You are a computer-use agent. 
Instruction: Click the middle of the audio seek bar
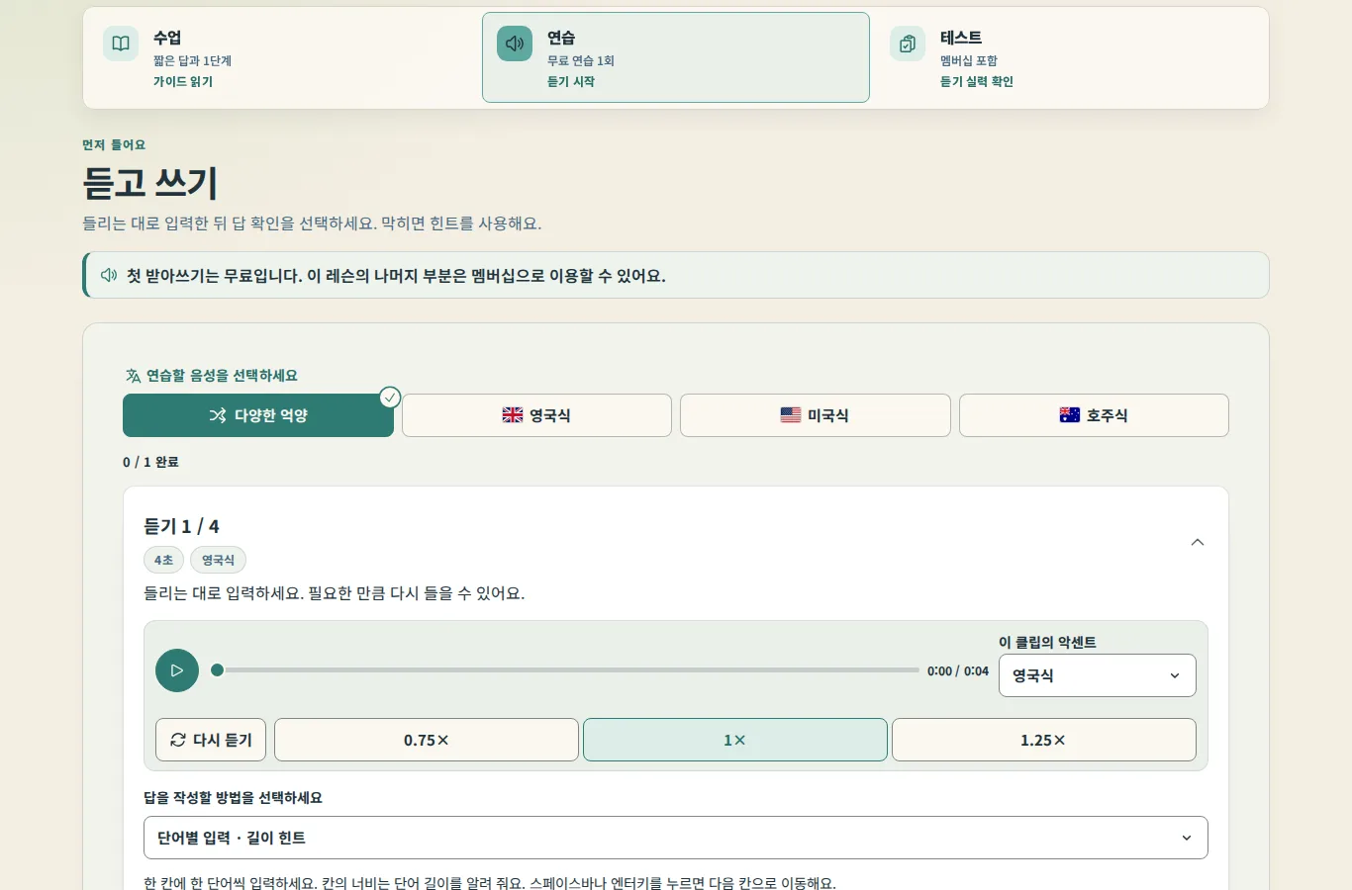[x=565, y=670]
